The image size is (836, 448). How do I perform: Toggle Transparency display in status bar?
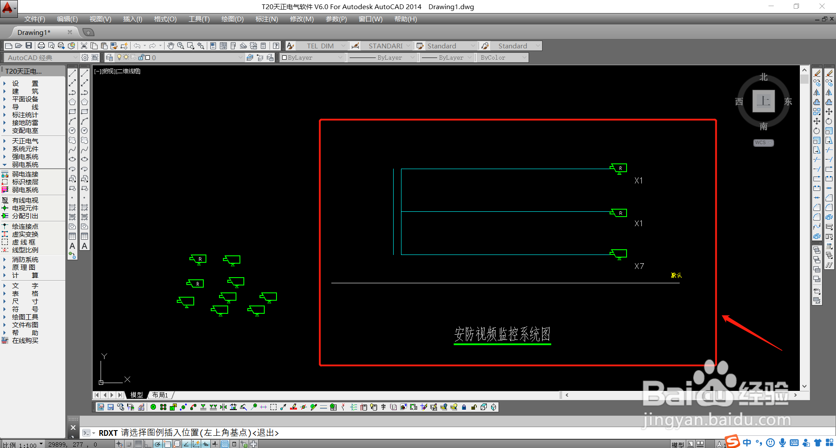point(225,444)
